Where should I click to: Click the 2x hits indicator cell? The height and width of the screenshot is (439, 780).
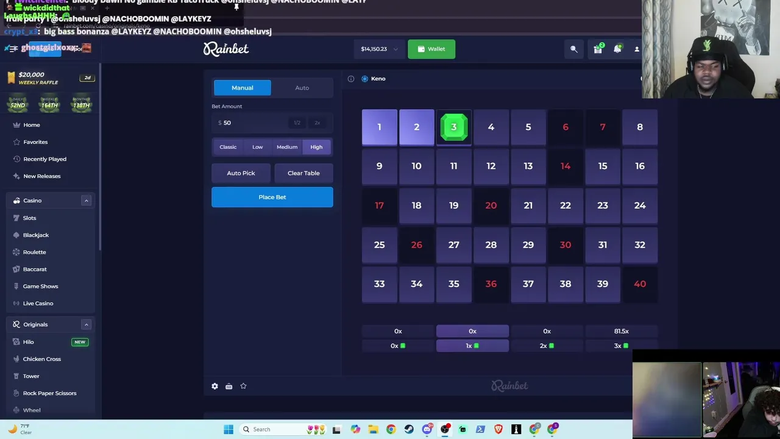(547, 346)
